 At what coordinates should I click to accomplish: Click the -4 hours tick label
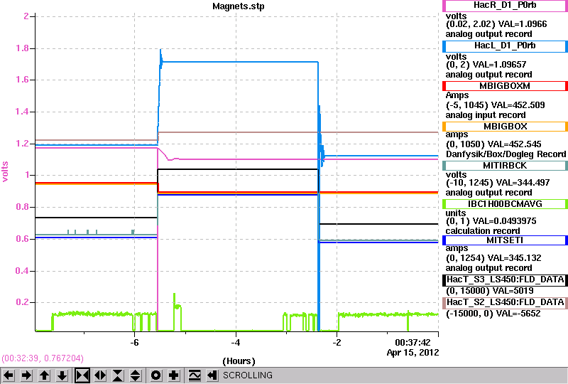[x=236, y=343]
